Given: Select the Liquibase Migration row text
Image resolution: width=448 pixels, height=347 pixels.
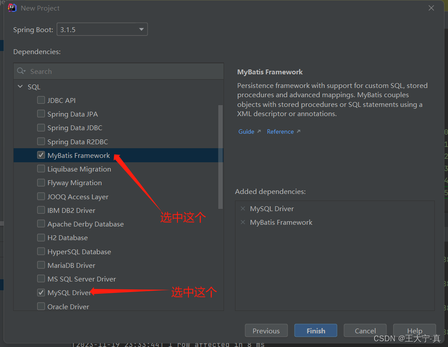Looking at the screenshot, I should 79,169.
